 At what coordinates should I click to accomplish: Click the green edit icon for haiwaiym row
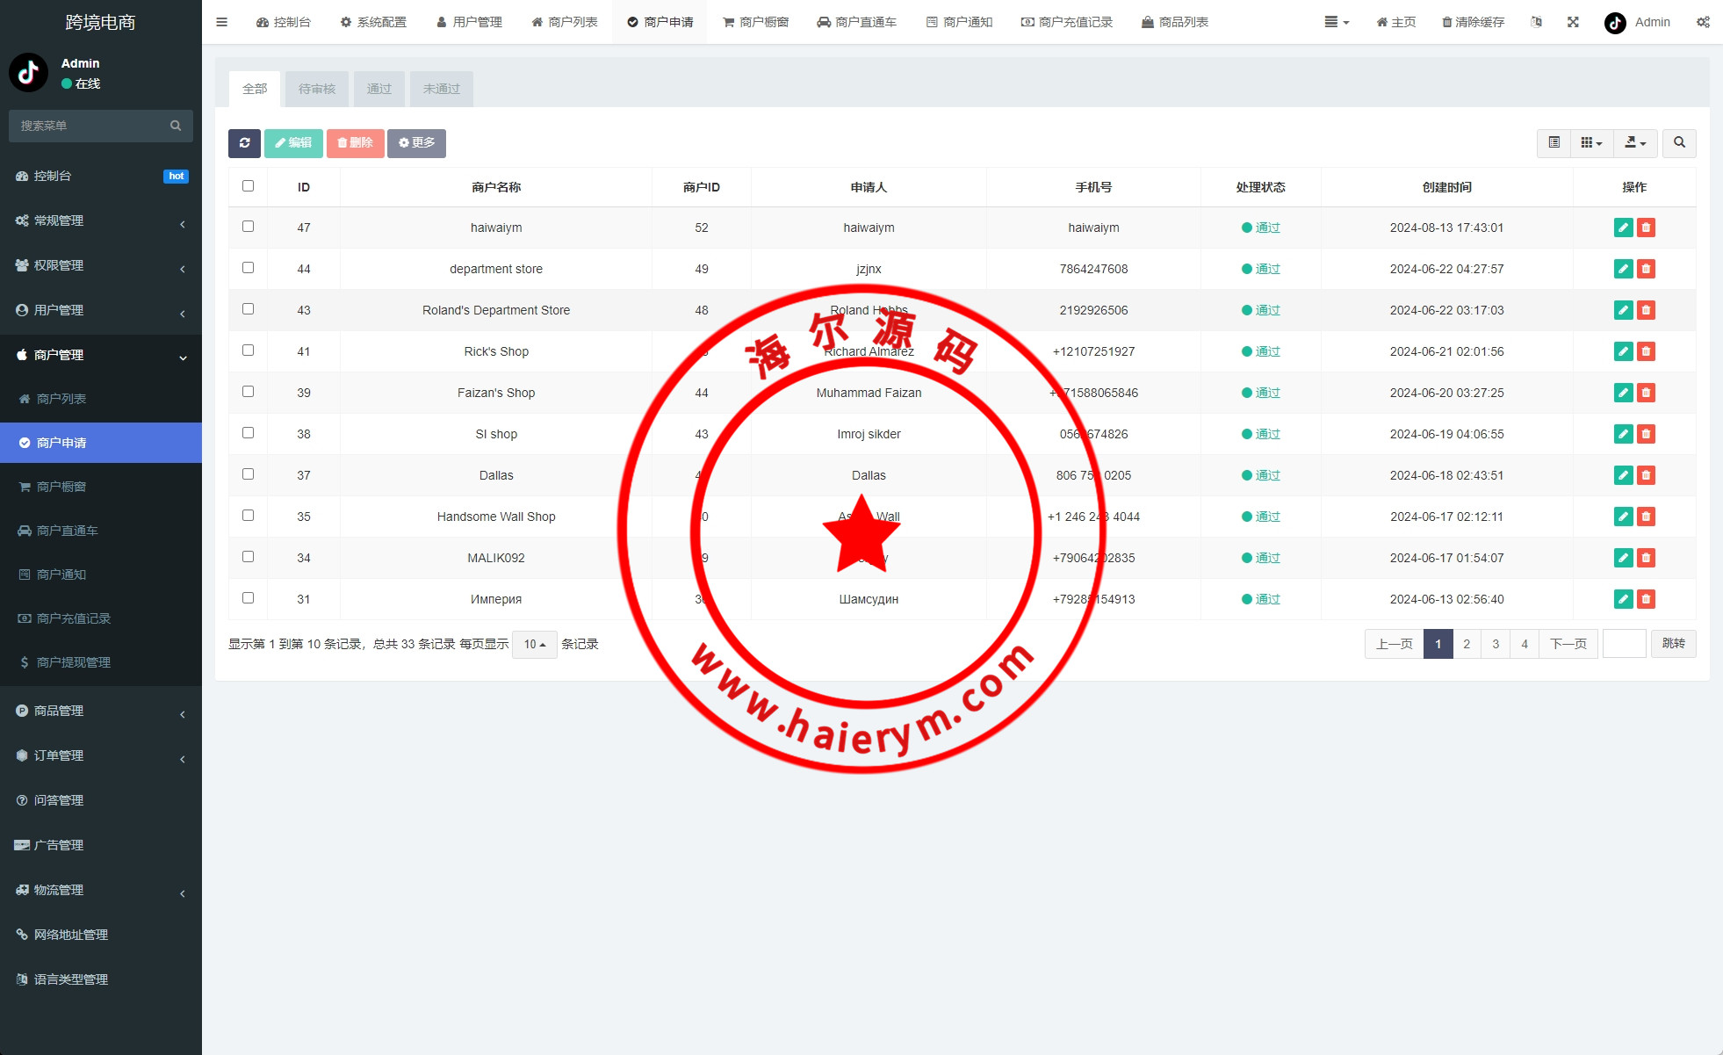[1623, 228]
